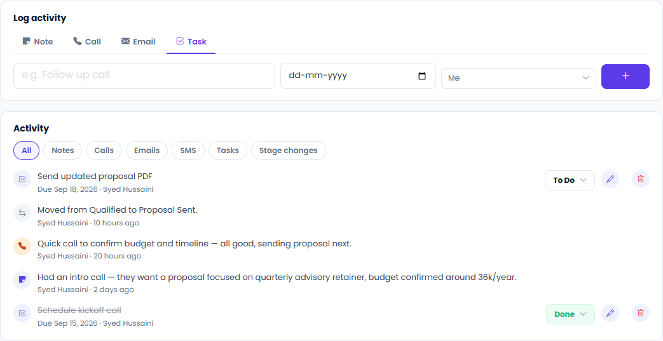The width and height of the screenshot is (663, 341).
Task: Filter activity by SMS
Action: 188,150
